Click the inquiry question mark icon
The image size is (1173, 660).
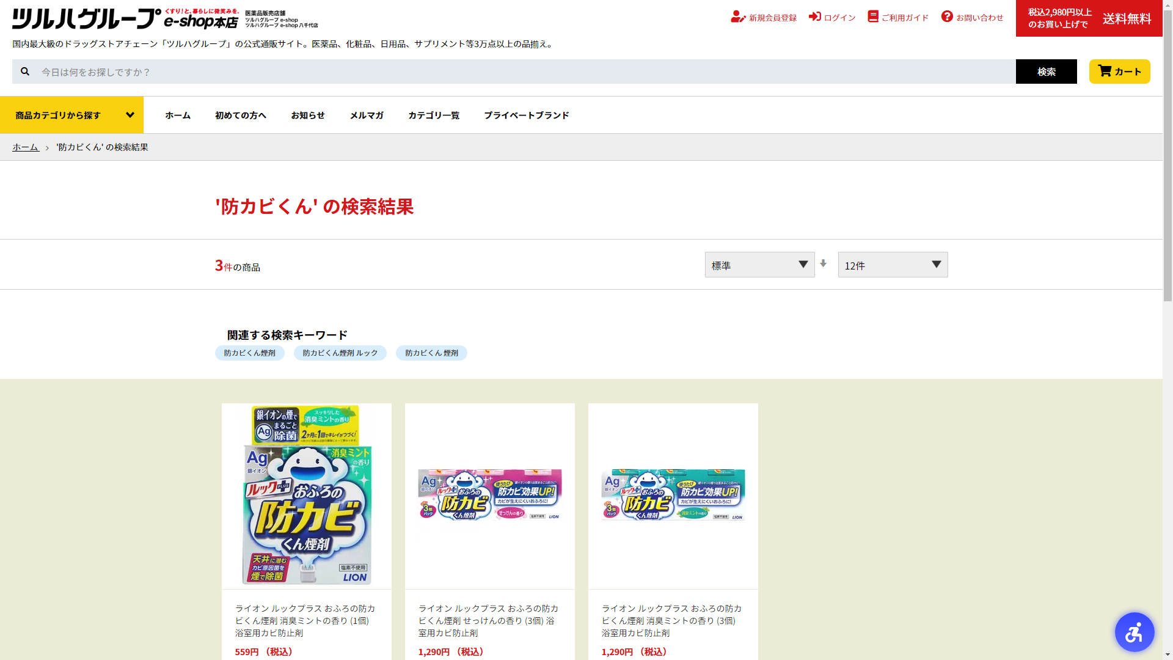click(x=947, y=16)
